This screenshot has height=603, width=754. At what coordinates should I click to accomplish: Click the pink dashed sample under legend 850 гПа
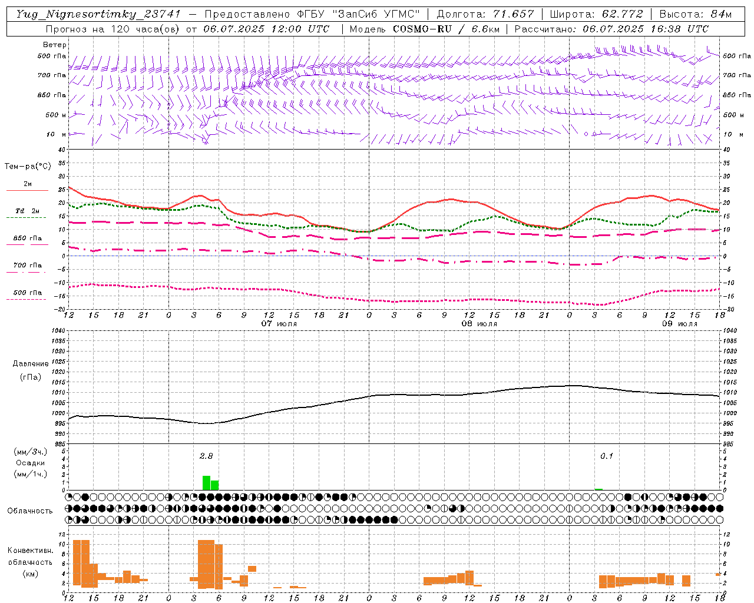(26, 244)
